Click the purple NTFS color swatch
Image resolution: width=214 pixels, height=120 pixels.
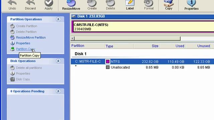[x=108, y=61]
